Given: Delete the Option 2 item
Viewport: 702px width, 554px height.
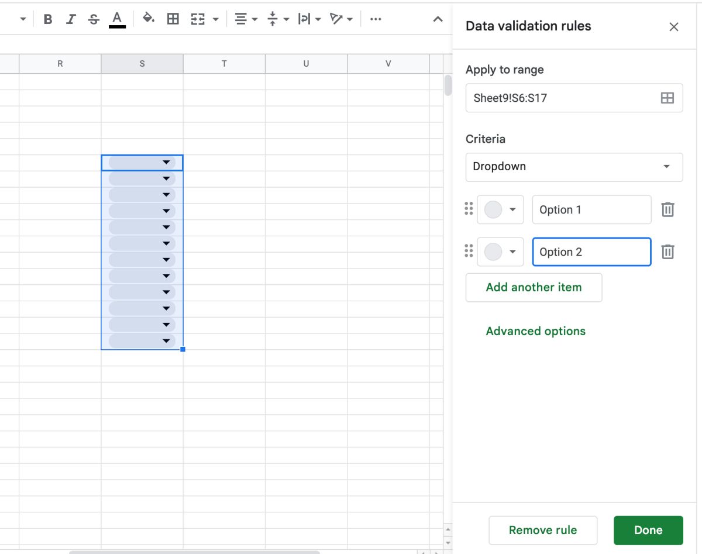Looking at the screenshot, I should point(668,252).
